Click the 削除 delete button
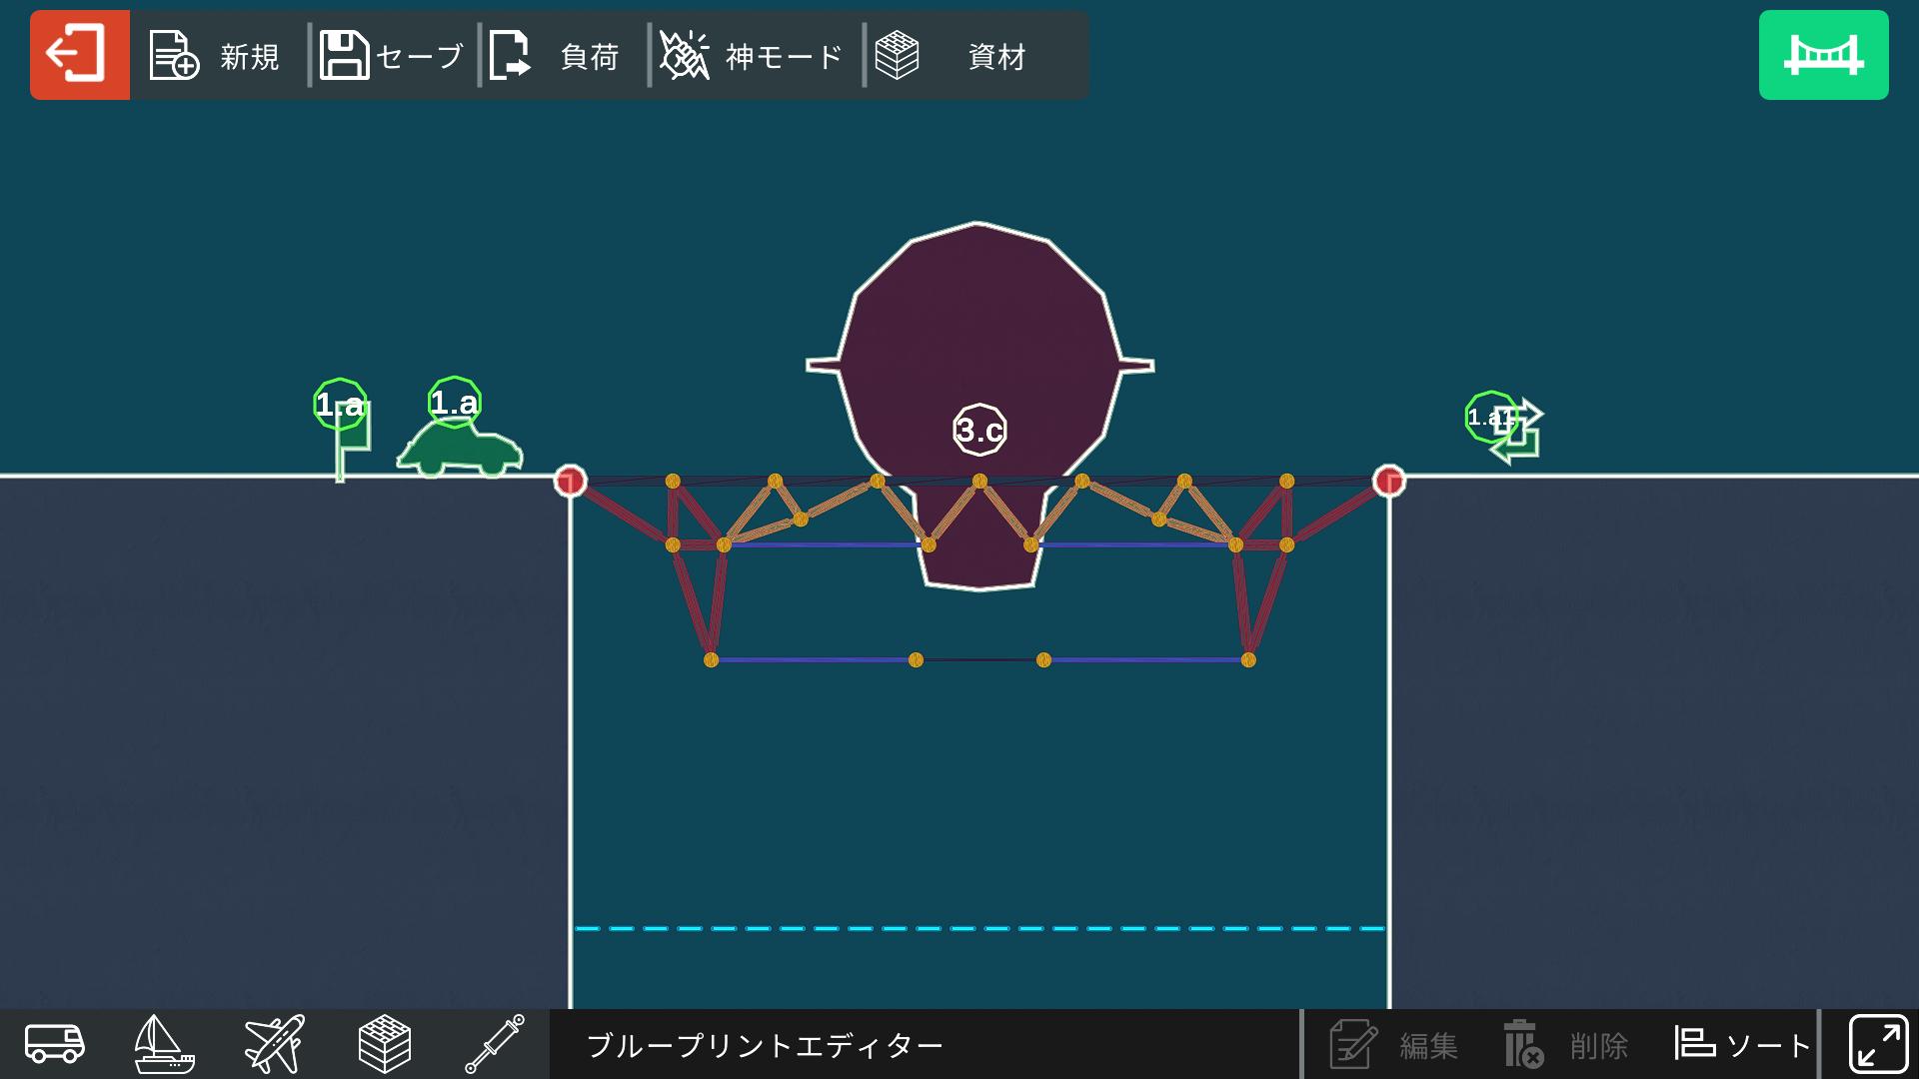 [x=1566, y=1045]
